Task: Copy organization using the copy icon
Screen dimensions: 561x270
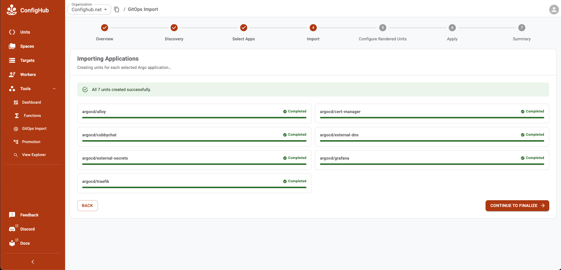Action: (117, 9)
